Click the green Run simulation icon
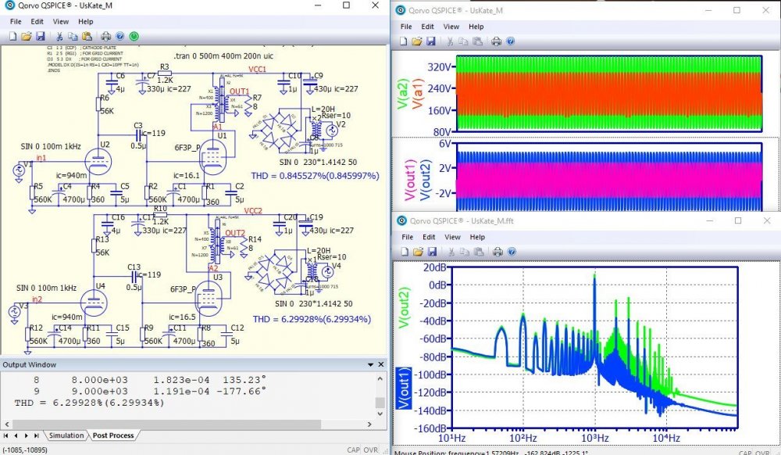The width and height of the screenshot is (781, 455). [134, 36]
